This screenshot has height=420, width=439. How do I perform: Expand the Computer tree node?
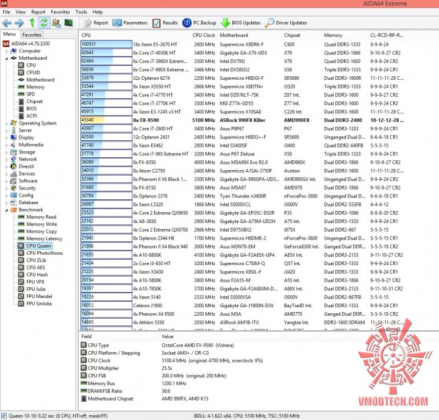point(7,51)
